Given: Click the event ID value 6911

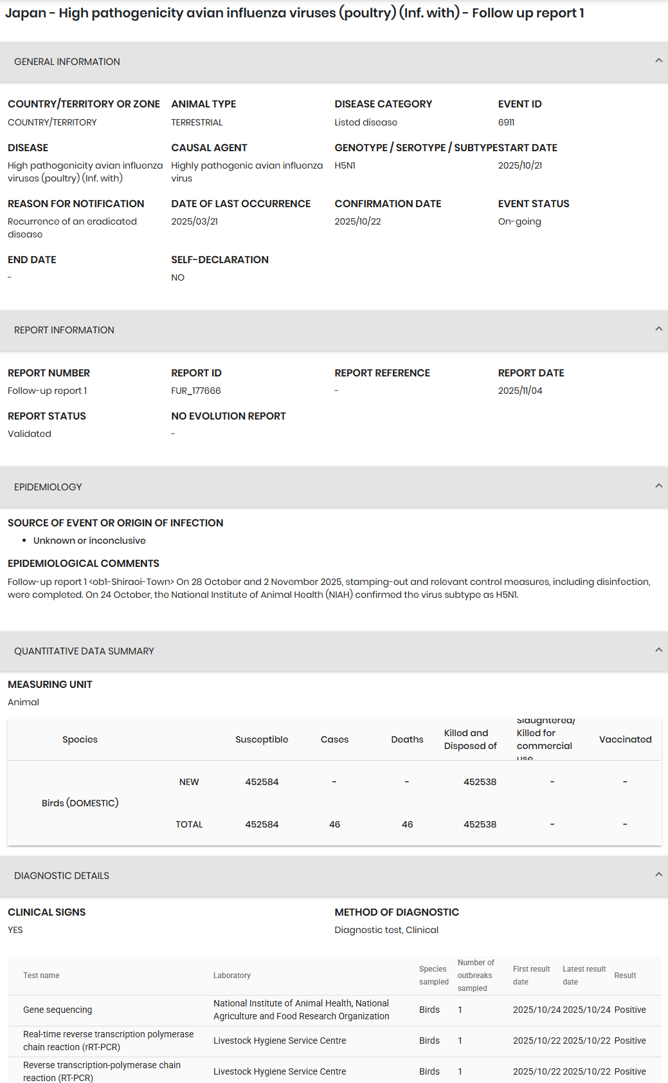Looking at the screenshot, I should 506,122.
